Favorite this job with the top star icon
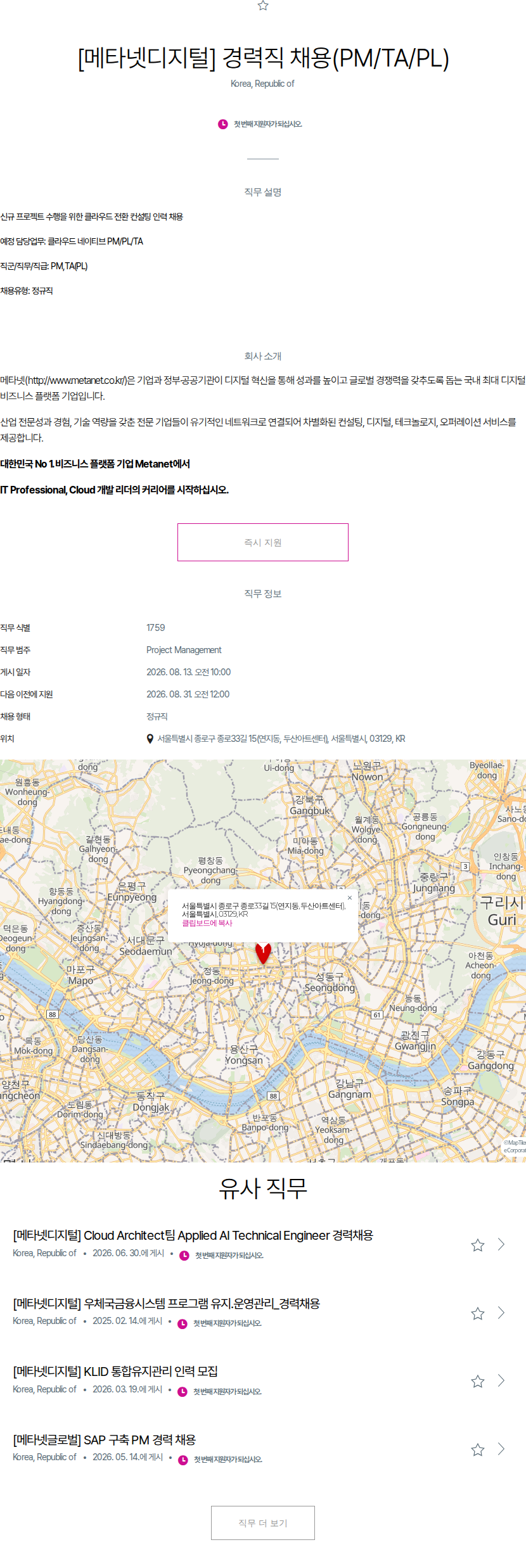The width and height of the screenshot is (526, 1547). [263, 6]
